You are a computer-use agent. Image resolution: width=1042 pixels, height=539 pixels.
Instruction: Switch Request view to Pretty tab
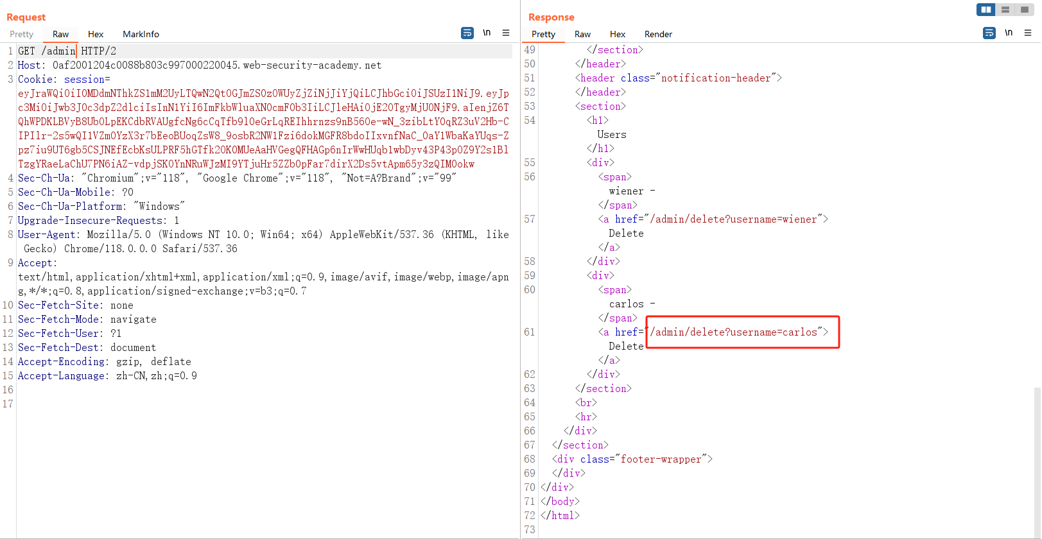click(21, 34)
